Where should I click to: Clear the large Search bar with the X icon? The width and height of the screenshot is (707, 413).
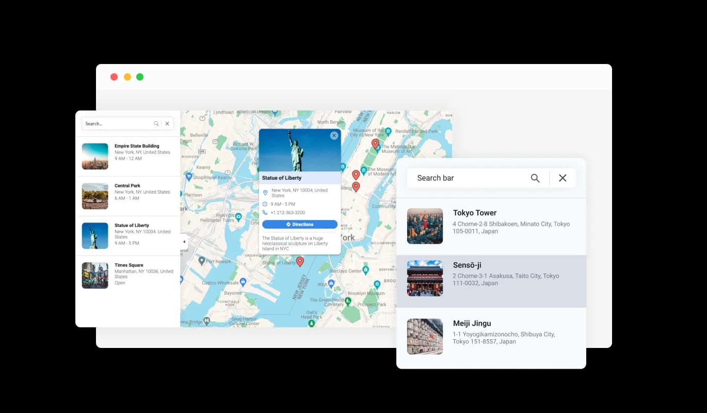[x=563, y=178]
